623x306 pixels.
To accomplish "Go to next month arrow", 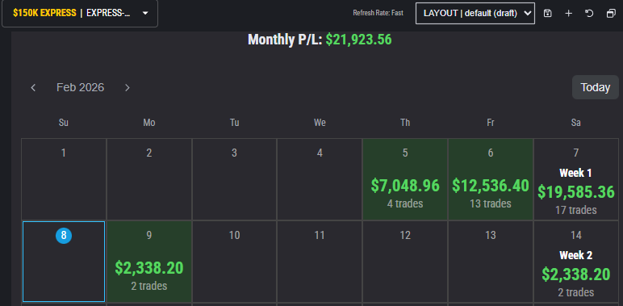I will point(128,87).
